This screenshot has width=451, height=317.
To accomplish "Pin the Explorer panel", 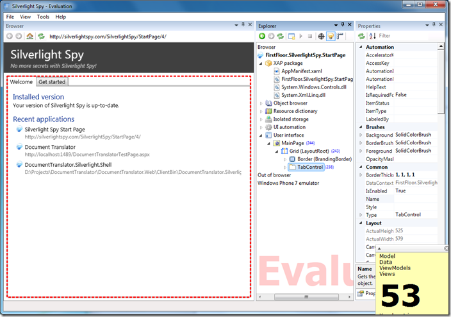I will coord(343,25).
